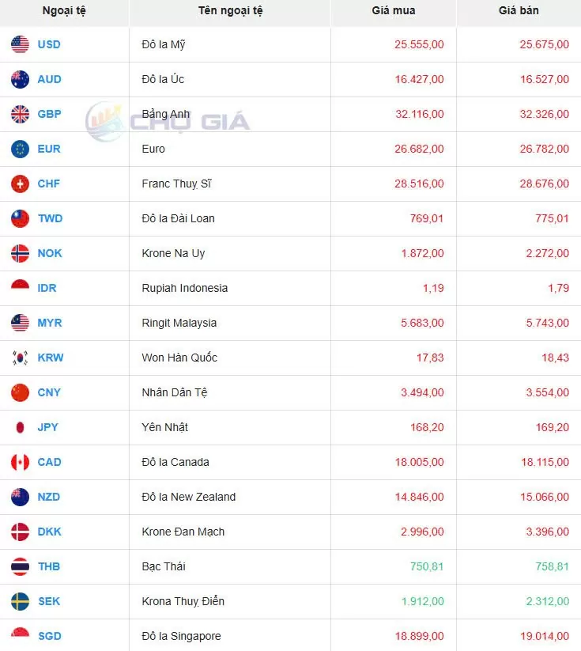Image resolution: width=581 pixels, height=651 pixels.
Task: Click the Chợ Giá watermark logo
Action: tap(168, 121)
